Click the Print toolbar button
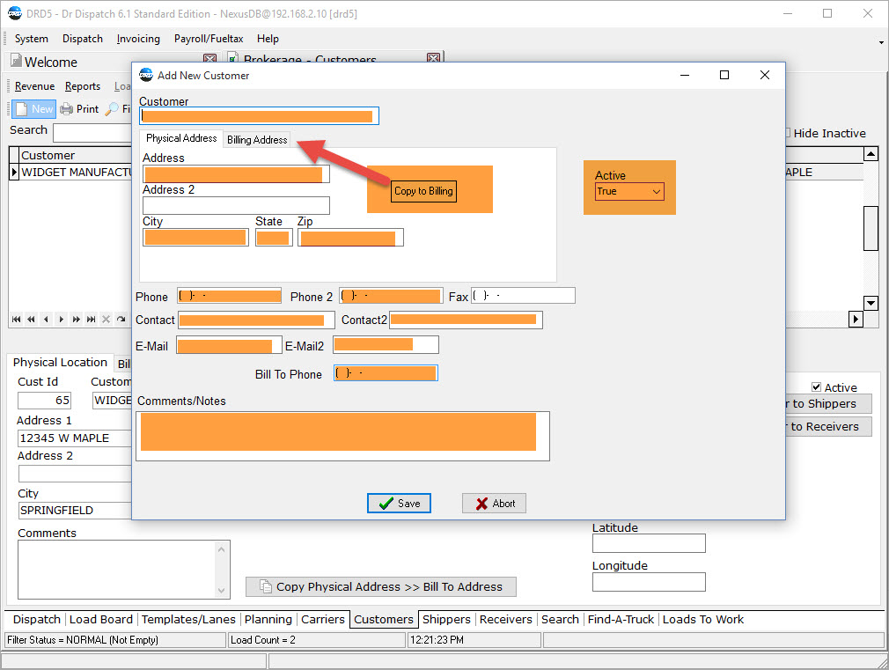The width and height of the screenshot is (889, 670). (x=79, y=108)
